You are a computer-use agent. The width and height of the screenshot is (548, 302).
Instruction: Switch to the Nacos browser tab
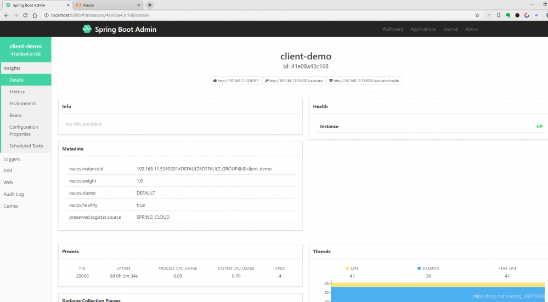coord(108,5)
